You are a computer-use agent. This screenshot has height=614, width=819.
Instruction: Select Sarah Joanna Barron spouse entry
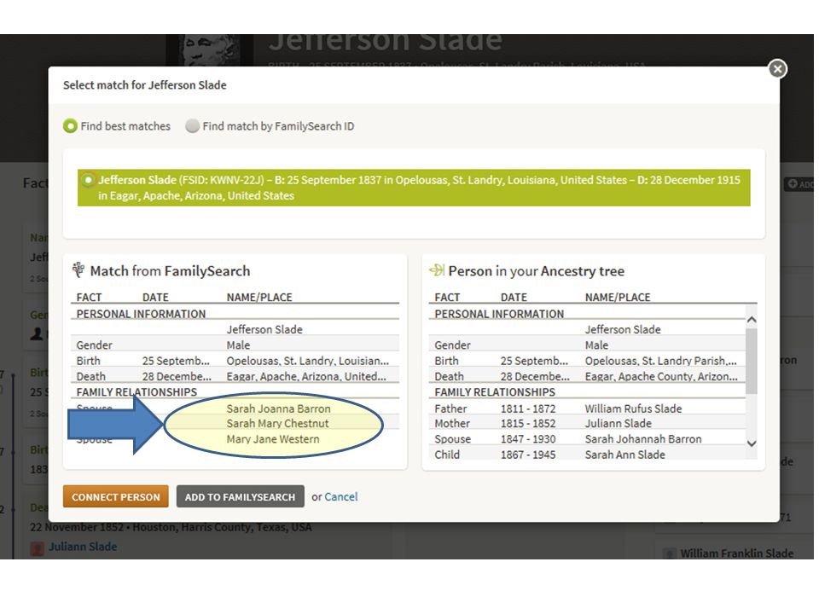(x=278, y=408)
